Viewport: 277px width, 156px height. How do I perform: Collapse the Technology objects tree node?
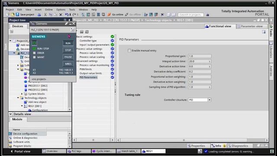tap(18, 98)
